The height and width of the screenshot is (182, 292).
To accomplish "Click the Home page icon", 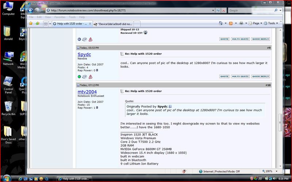I will point(221,23).
